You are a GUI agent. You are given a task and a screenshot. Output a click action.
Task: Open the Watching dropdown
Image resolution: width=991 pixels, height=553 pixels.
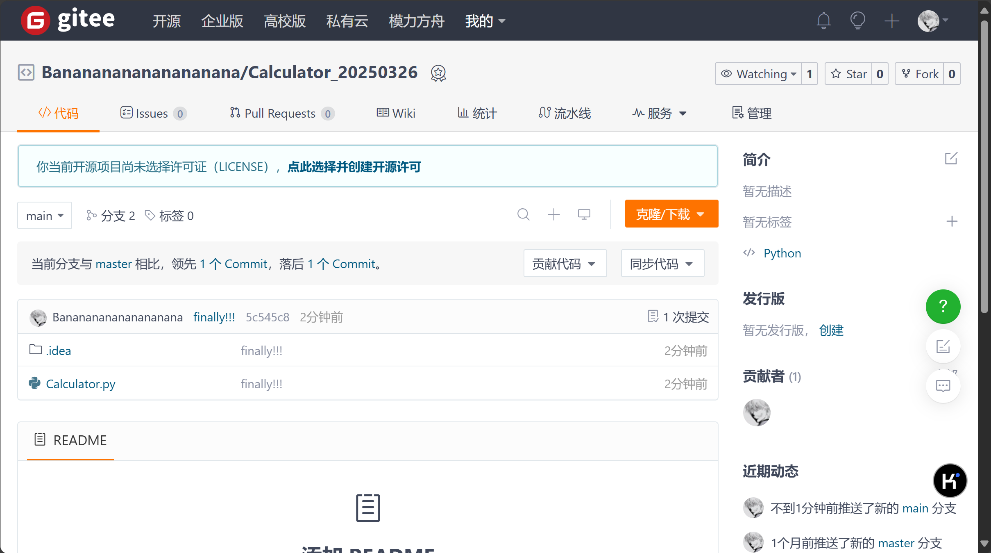coord(758,74)
